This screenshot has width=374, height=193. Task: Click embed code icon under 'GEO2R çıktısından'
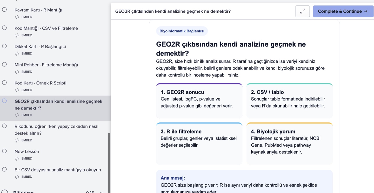tap(17, 115)
